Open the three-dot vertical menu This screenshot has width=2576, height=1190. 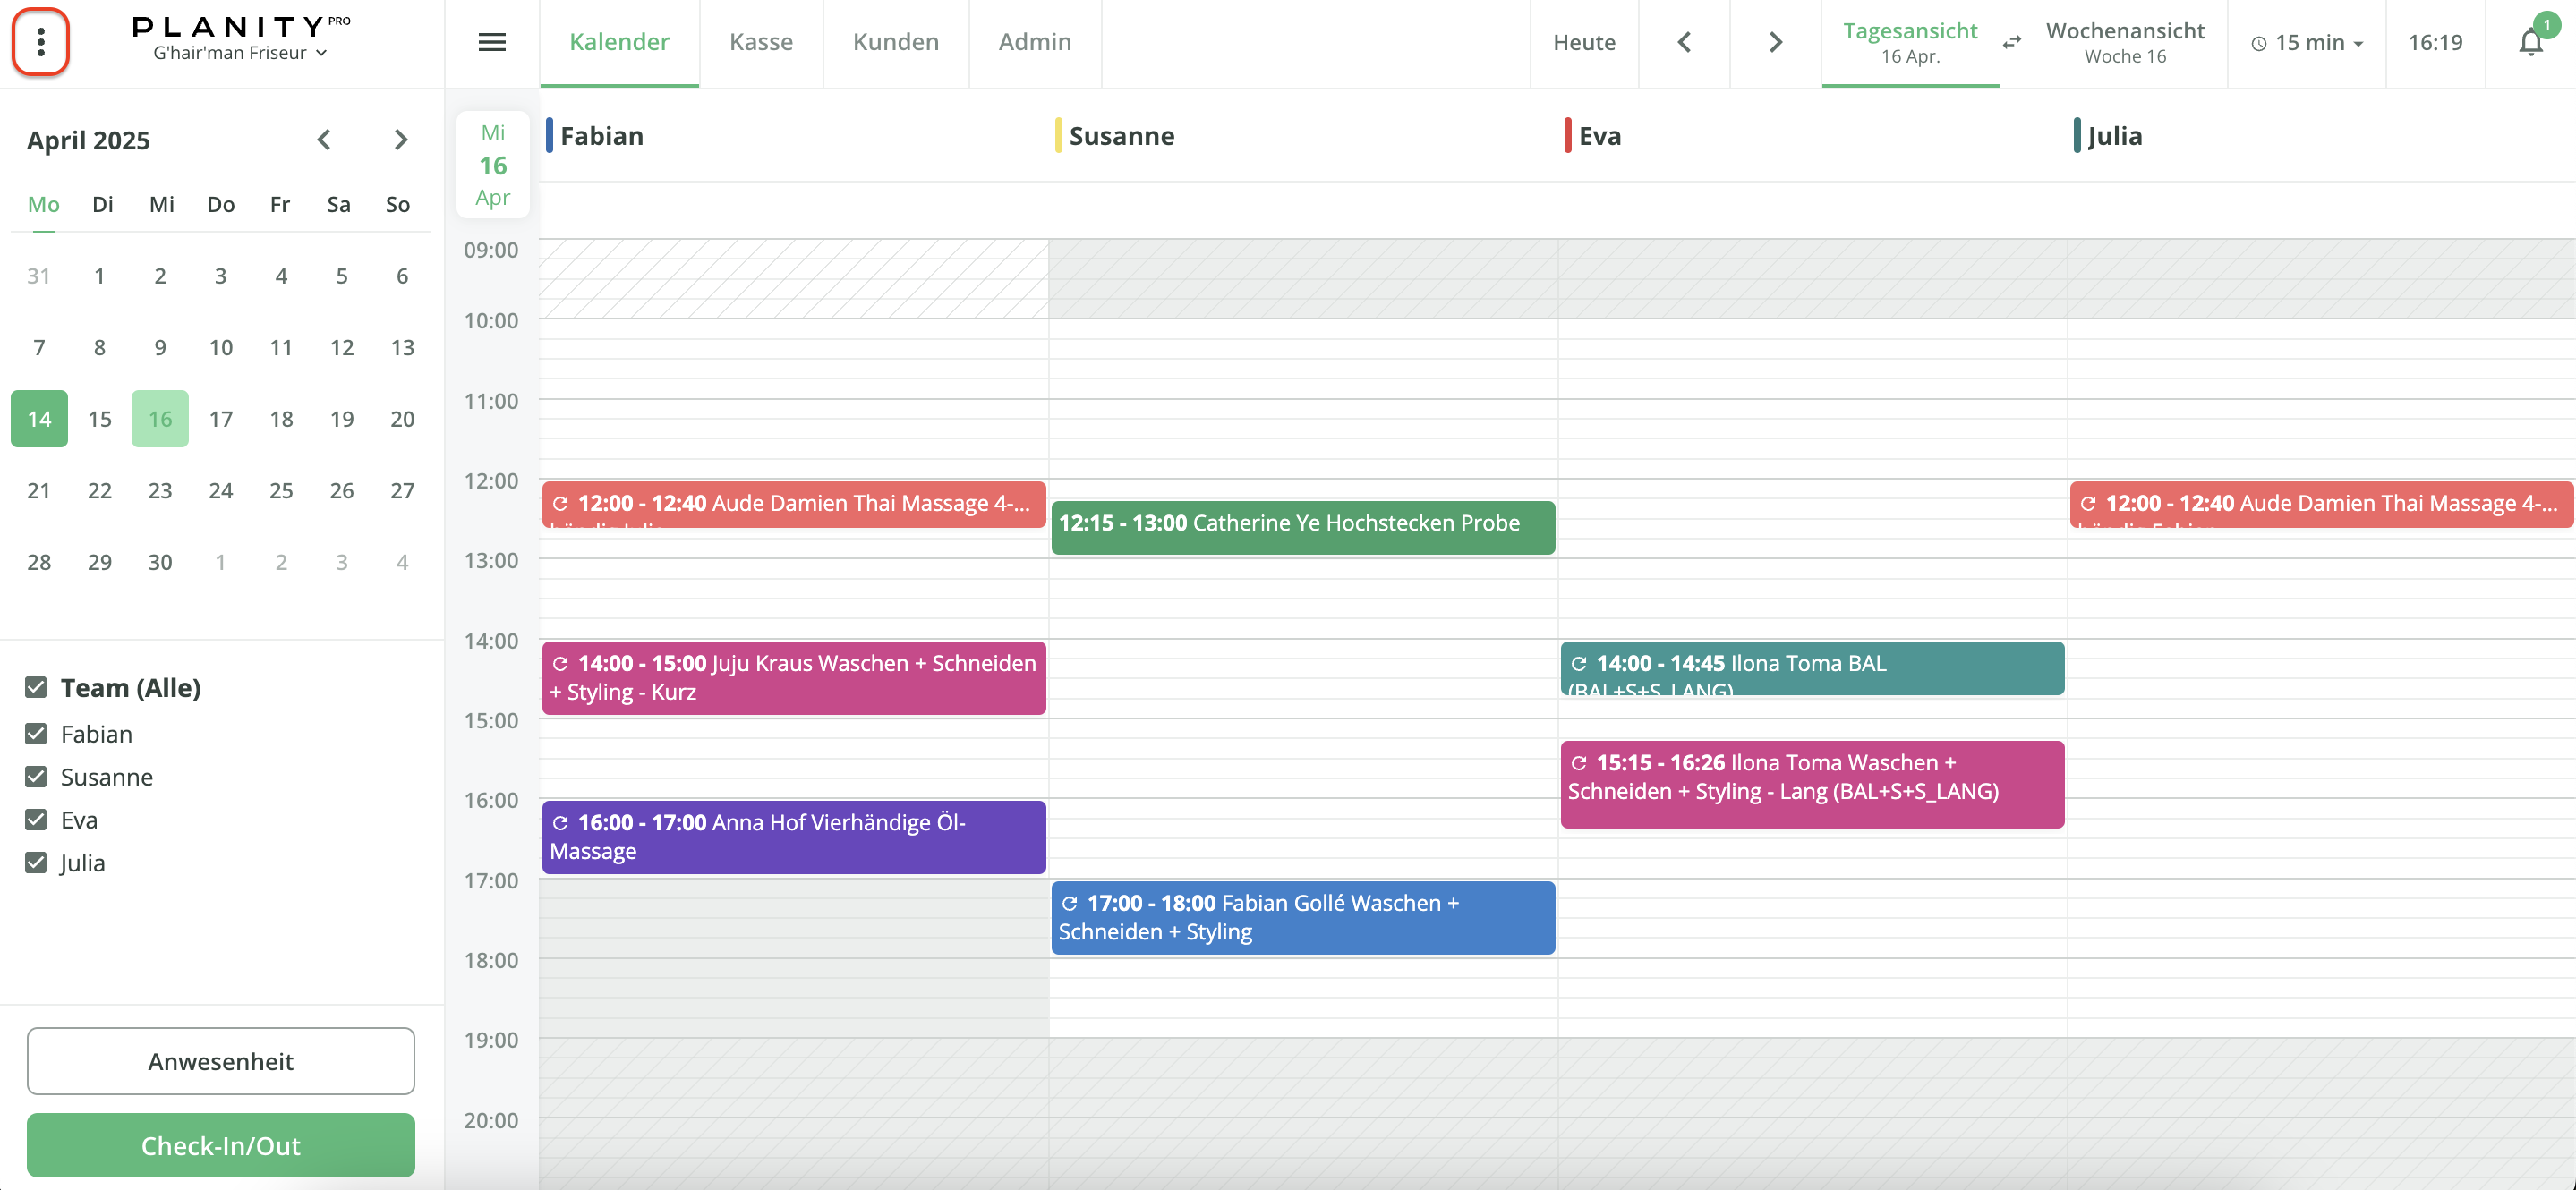click(x=41, y=42)
